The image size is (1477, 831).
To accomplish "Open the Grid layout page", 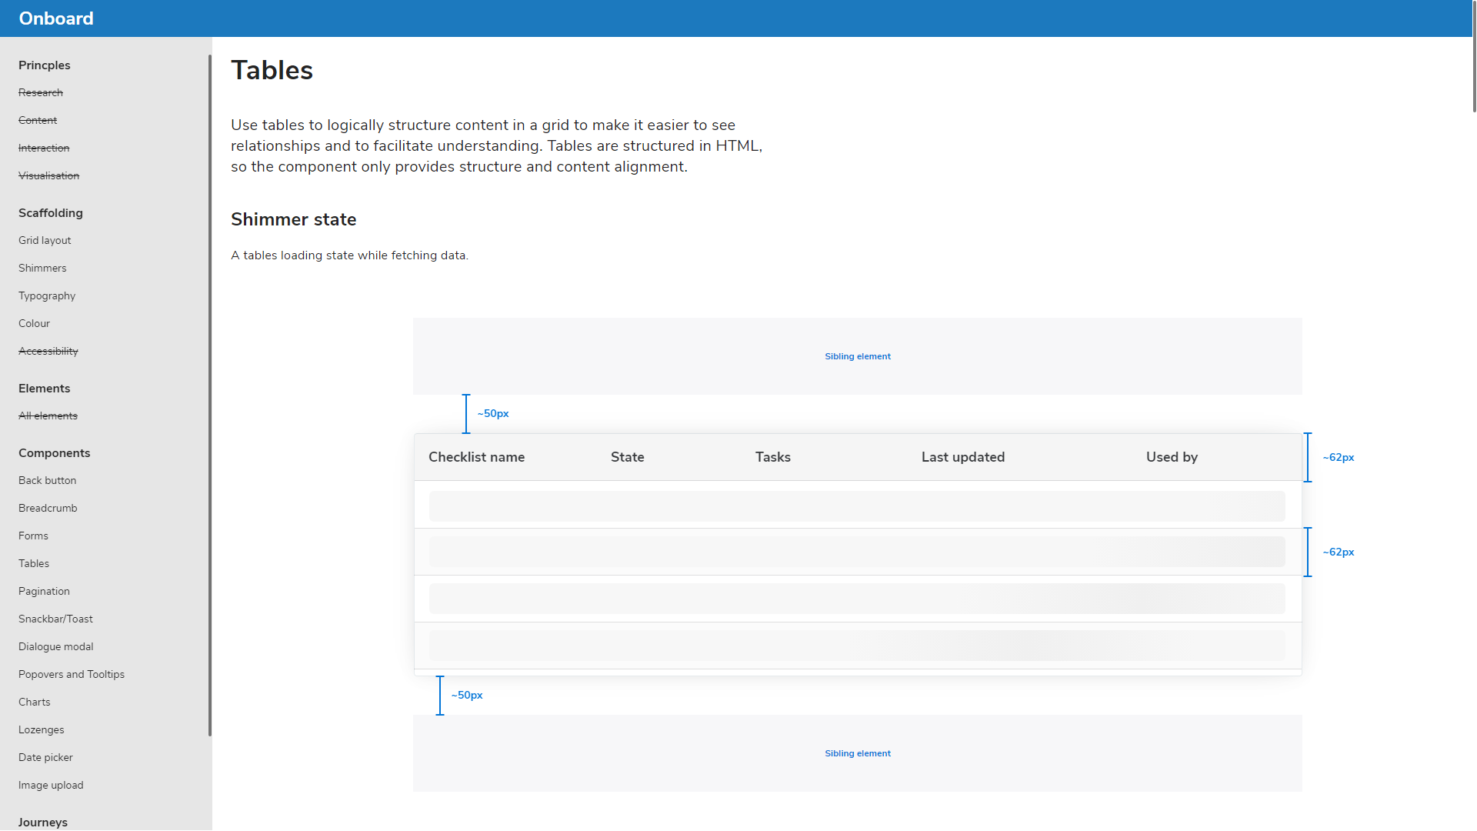I will 45,240.
